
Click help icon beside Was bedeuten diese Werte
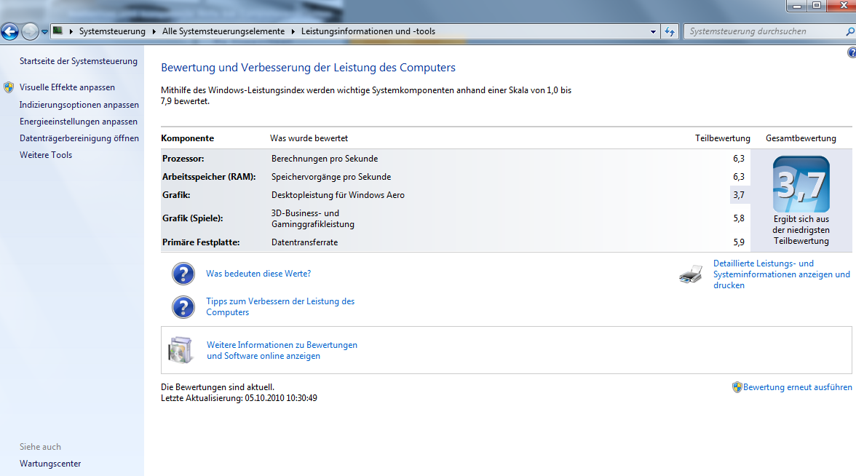tap(183, 274)
